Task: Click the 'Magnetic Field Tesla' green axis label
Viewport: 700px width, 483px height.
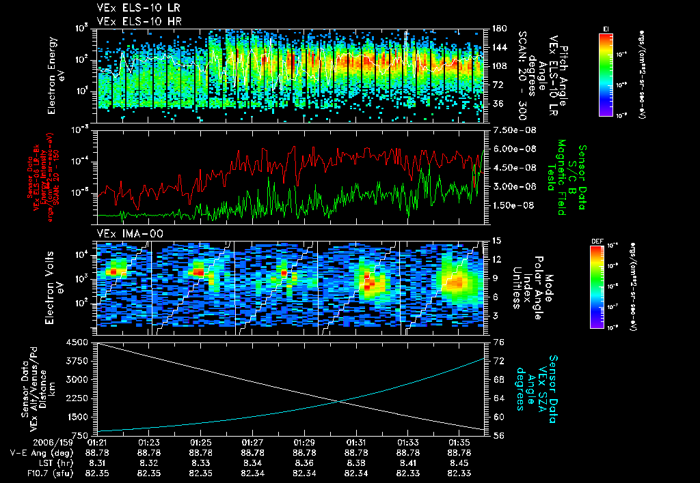Action: [556, 177]
